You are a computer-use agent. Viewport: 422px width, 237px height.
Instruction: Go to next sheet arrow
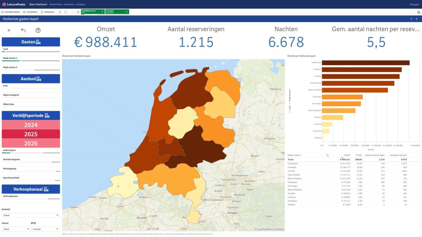[417, 19]
